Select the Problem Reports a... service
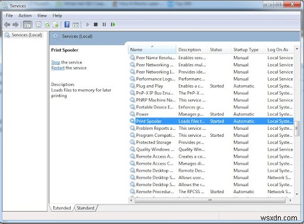The width and height of the screenshot is (304, 224). (211, 128)
